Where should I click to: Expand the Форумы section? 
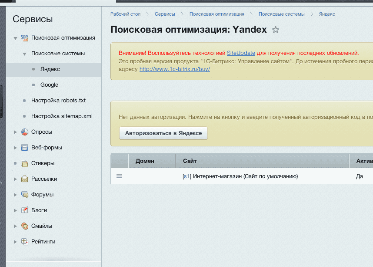[16, 195]
